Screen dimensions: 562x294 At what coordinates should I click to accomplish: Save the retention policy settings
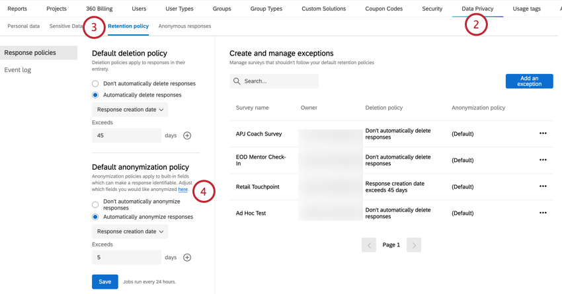pos(104,281)
